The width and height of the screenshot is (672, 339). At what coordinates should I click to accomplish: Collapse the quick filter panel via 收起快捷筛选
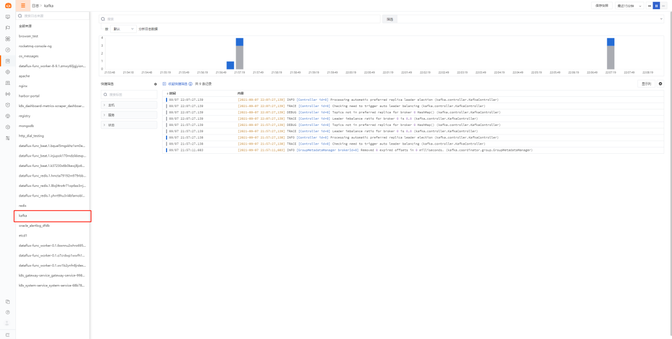click(x=175, y=84)
